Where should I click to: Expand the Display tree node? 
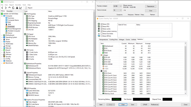tap(2, 42)
